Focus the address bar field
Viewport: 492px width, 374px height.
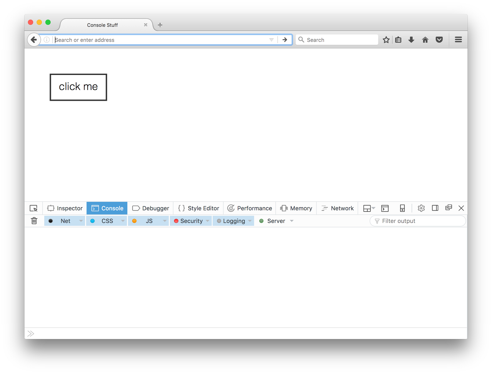point(161,40)
